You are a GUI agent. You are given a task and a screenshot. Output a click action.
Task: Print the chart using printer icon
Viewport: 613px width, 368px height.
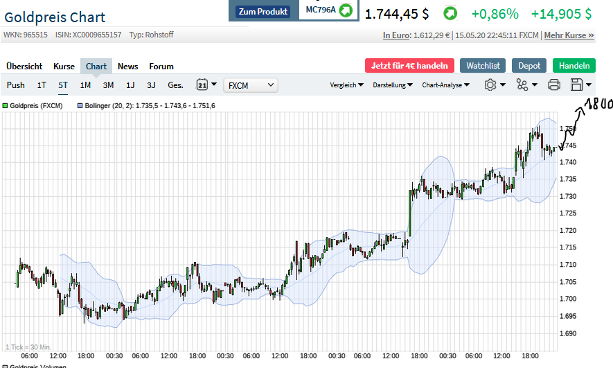[554, 85]
